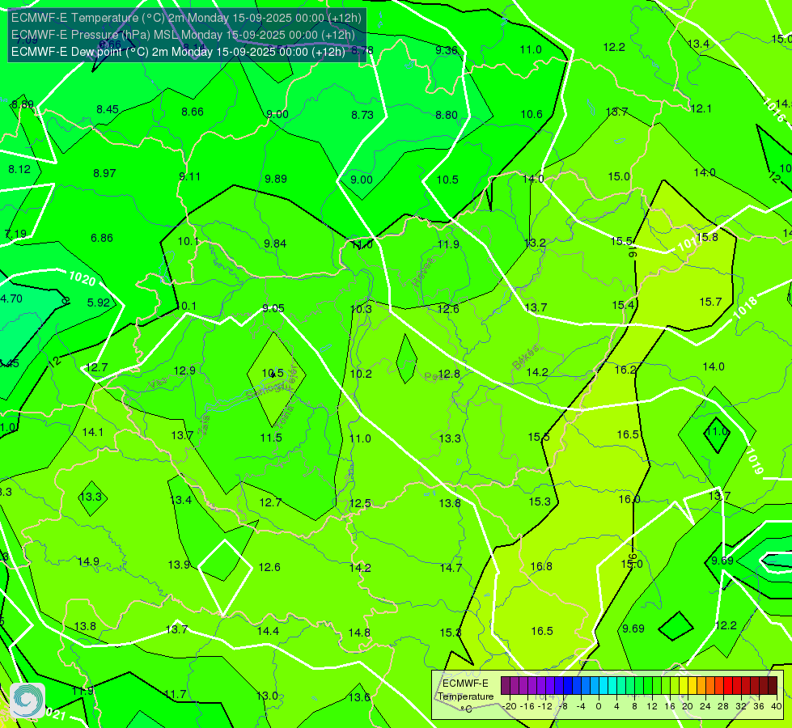Click the 8.45 temperature value
The width and height of the screenshot is (792, 728).
pos(108,110)
